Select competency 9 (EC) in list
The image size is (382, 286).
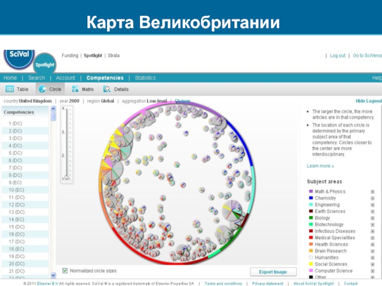(x=25, y=183)
